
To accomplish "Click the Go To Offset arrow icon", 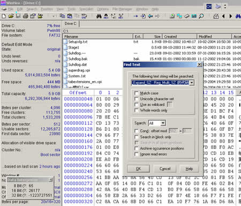I will (x=135, y=16).
